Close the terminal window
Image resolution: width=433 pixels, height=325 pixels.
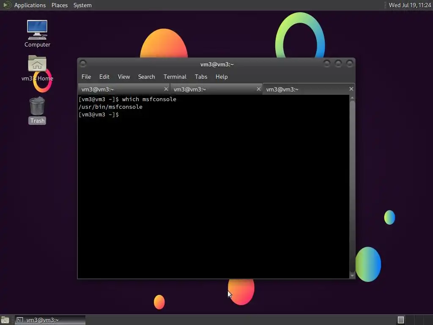click(x=350, y=63)
